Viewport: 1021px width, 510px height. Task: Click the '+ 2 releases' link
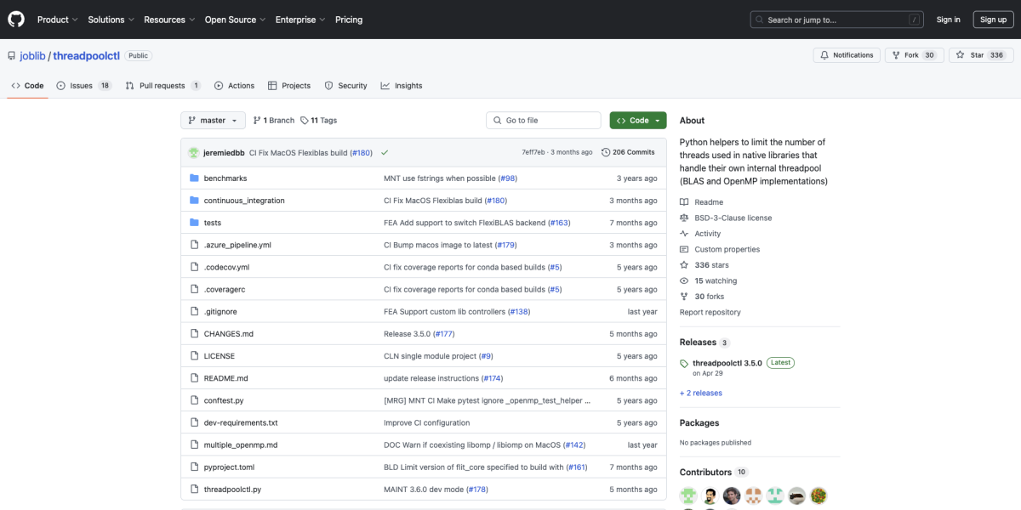700,393
